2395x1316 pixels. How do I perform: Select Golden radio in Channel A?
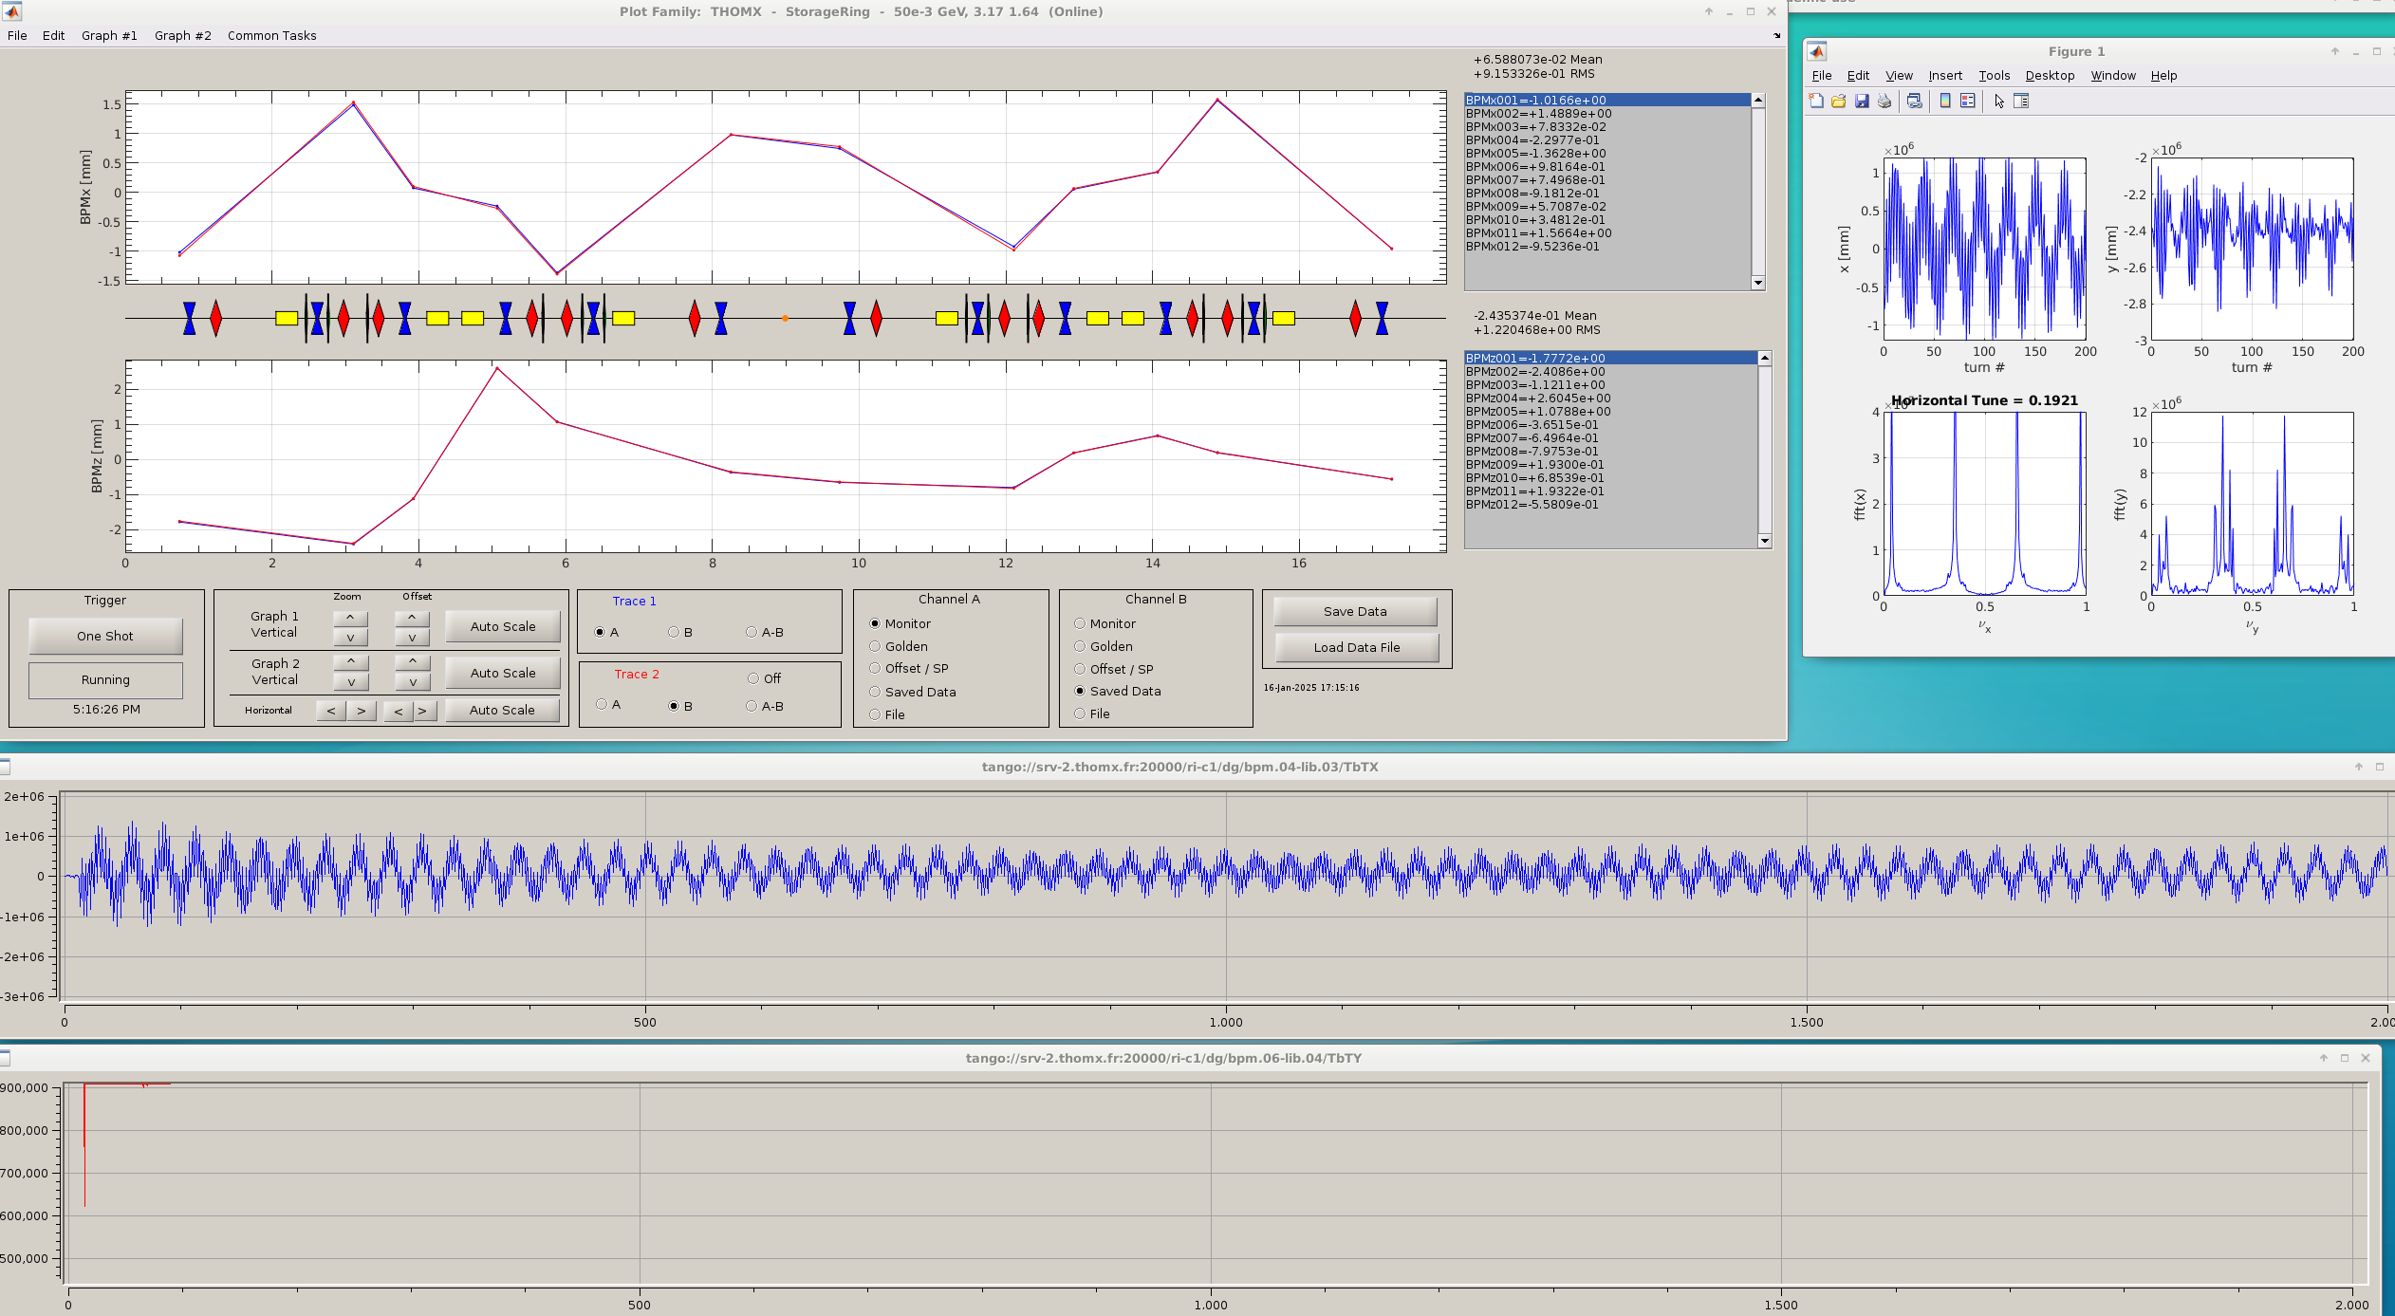(x=875, y=646)
